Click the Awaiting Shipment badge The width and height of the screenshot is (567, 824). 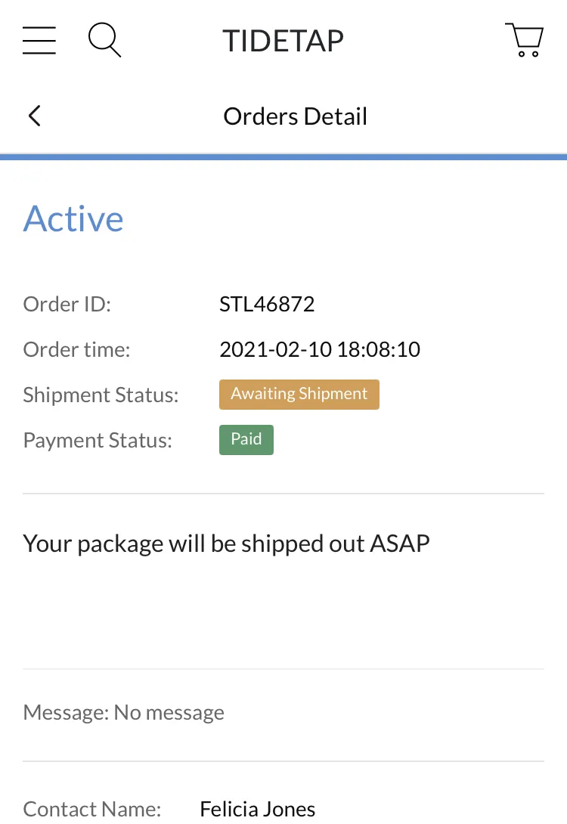click(x=299, y=394)
